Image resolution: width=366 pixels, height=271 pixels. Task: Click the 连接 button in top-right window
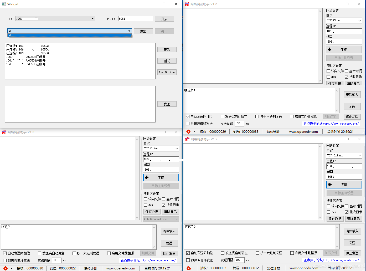tap(344, 49)
